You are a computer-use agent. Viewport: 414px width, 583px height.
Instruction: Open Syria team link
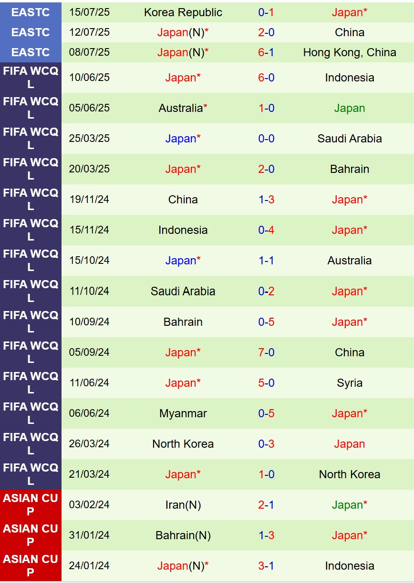tap(349, 383)
